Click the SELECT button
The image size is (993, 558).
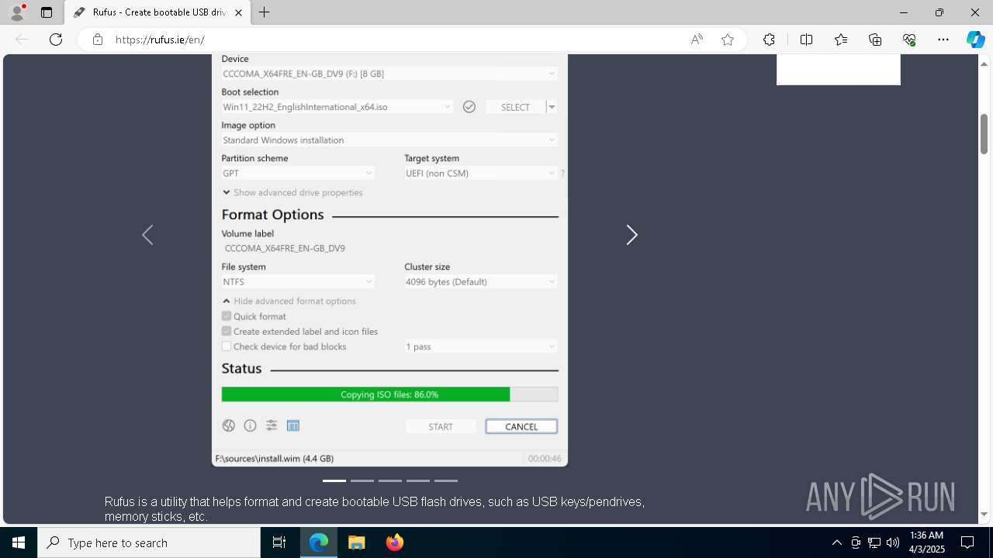point(515,107)
